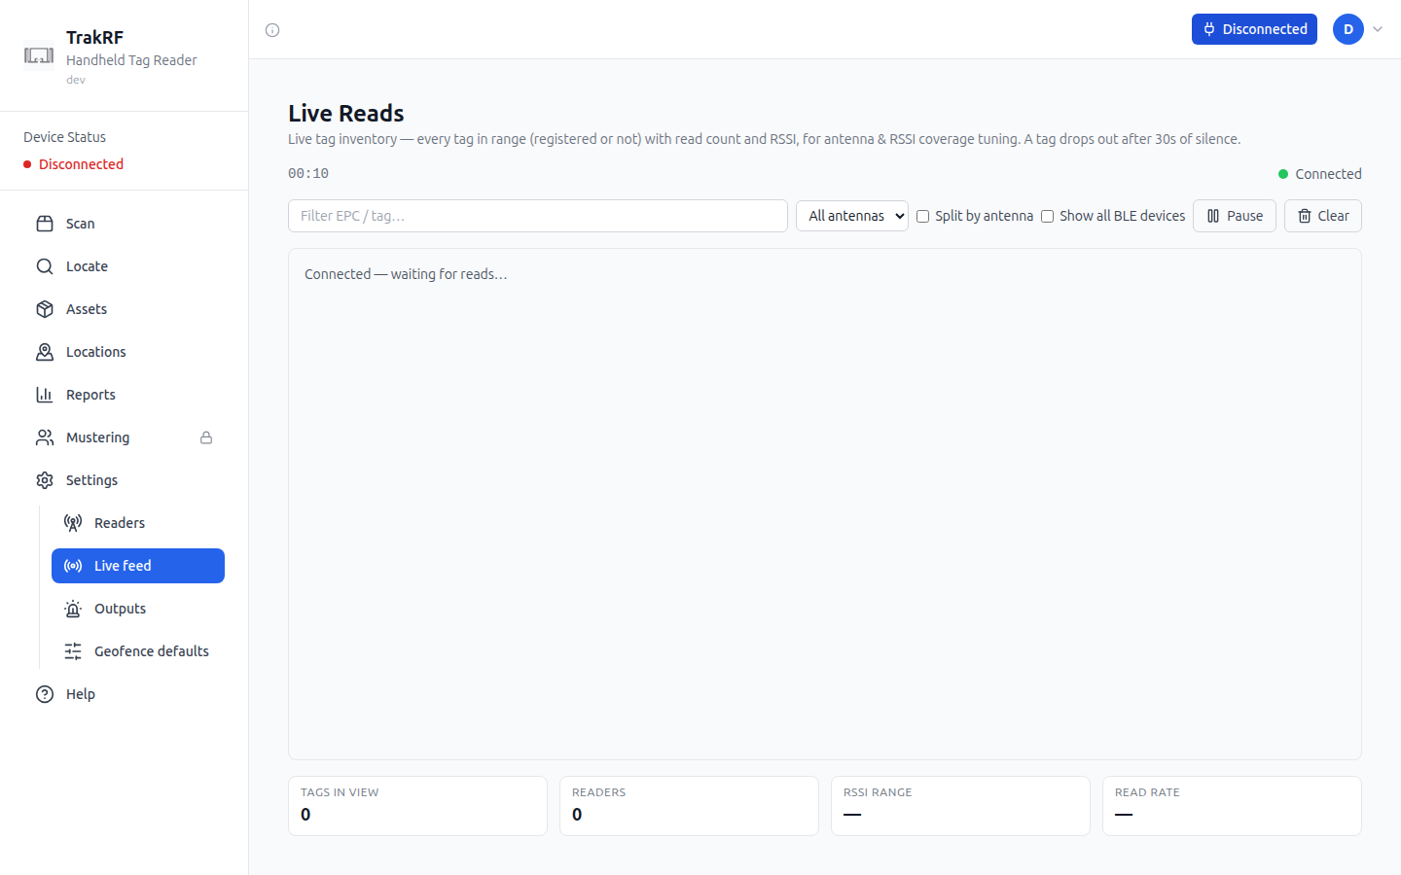Click the Locate magnifier icon
1401x875 pixels.
pyautogui.click(x=45, y=266)
